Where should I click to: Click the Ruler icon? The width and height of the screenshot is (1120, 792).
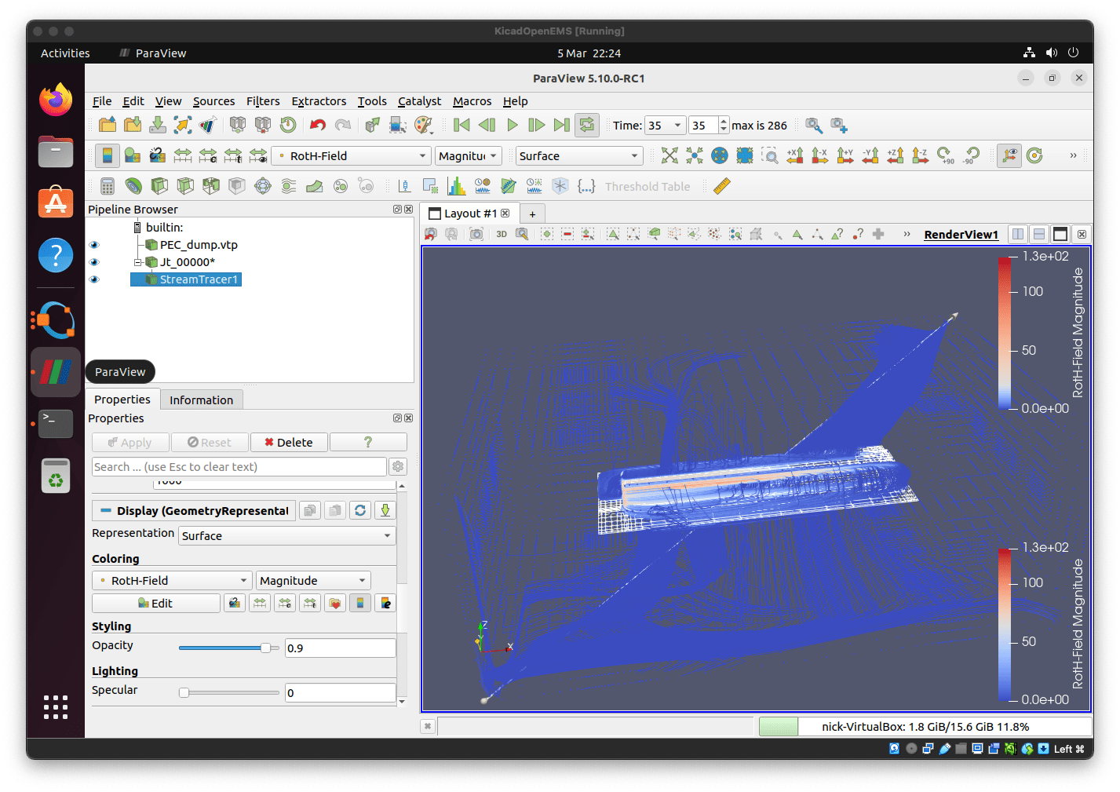(x=722, y=186)
